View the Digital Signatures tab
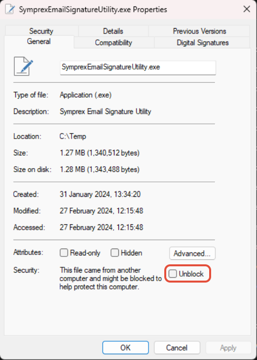257x360 pixels. click(x=203, y=43)
